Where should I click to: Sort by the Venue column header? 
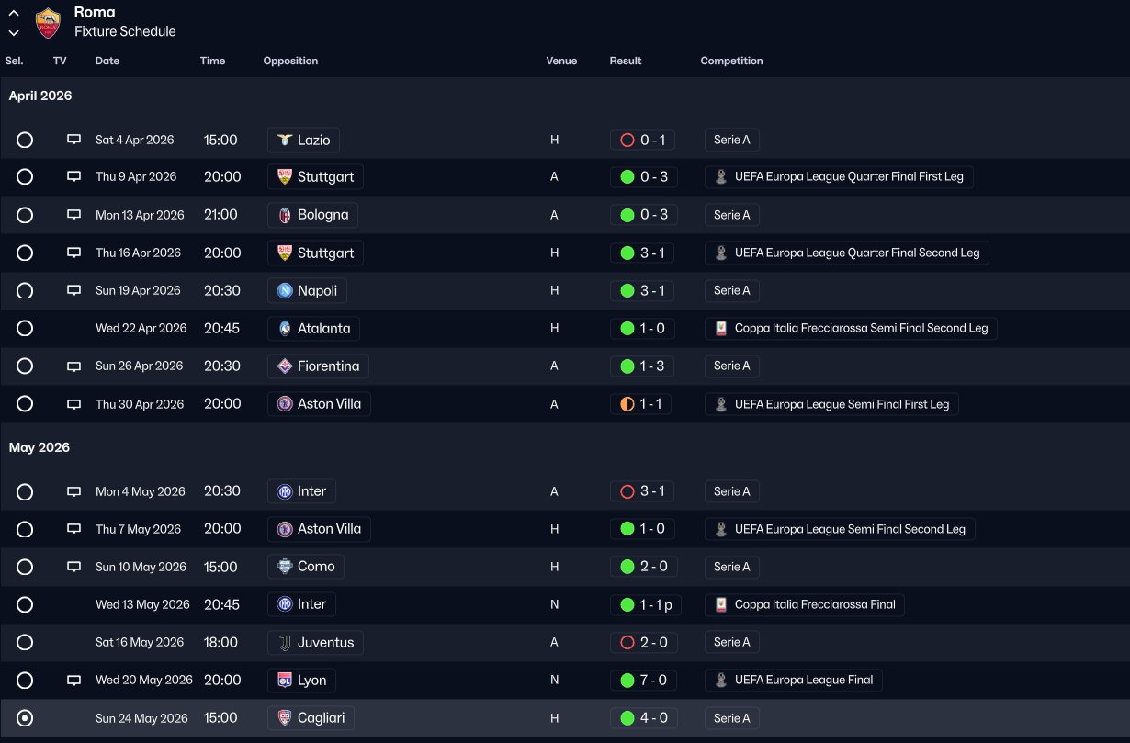tap(561, 61)
